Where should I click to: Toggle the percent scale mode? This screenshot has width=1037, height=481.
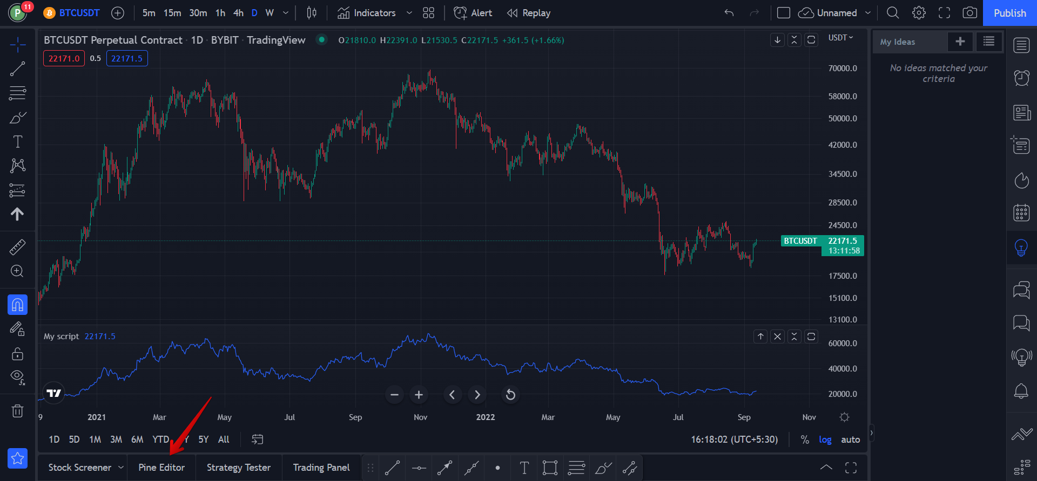(x=805, y=439)
